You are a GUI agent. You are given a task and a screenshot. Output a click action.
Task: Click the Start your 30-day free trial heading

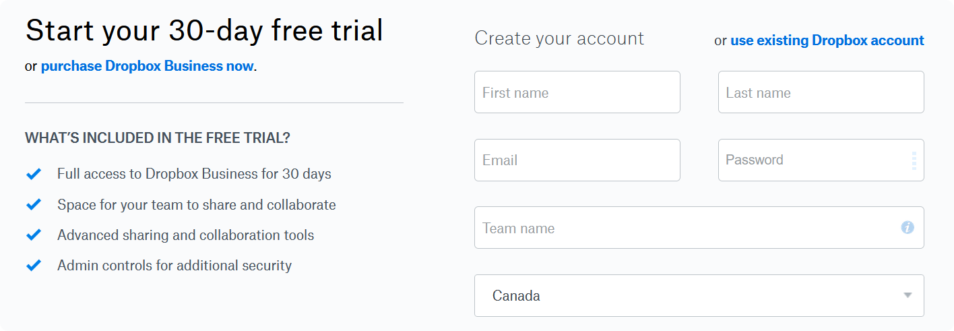[204, 30]
